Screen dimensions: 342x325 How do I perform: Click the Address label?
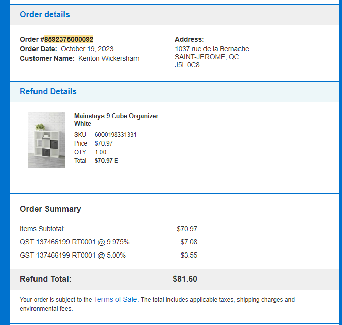[x=189, y=39]
